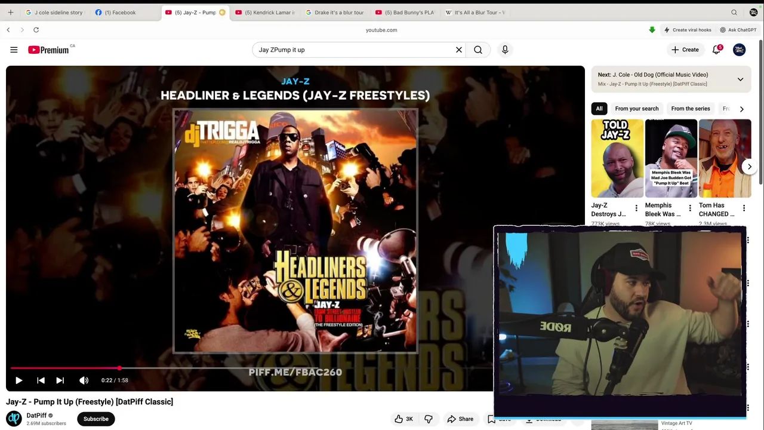This screenshot has width=764, height=430.
Task: Click the page vertical scrollbar
Action: click(x=761, y=113)
